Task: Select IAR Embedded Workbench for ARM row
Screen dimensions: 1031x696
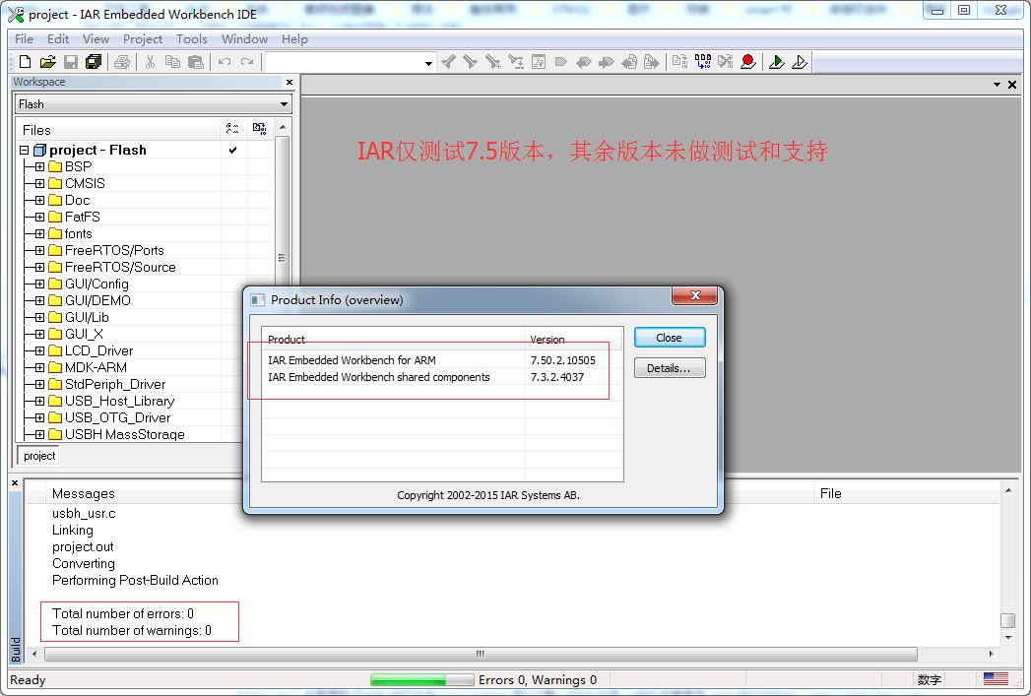Action: click(x=442, y=360)
